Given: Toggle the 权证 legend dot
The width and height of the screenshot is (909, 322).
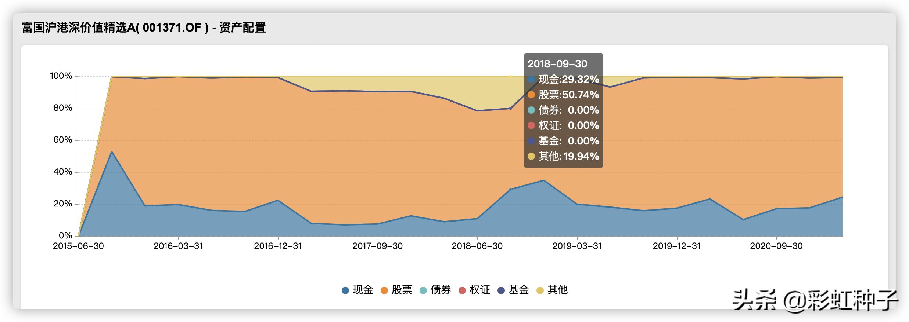Looking at the screenshot, I should coord(462,291).
